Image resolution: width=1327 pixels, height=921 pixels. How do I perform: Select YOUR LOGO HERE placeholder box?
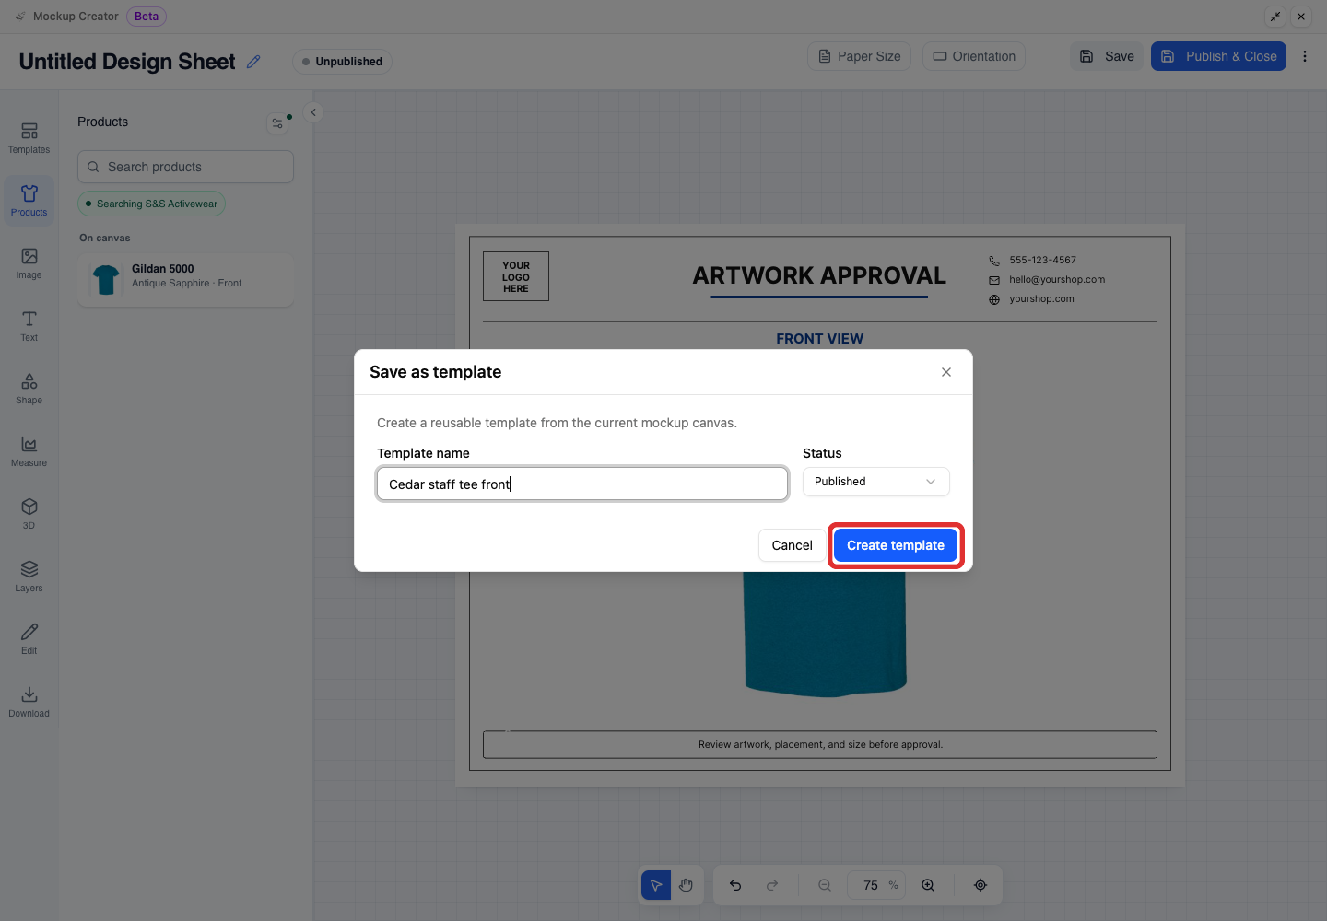516,276
